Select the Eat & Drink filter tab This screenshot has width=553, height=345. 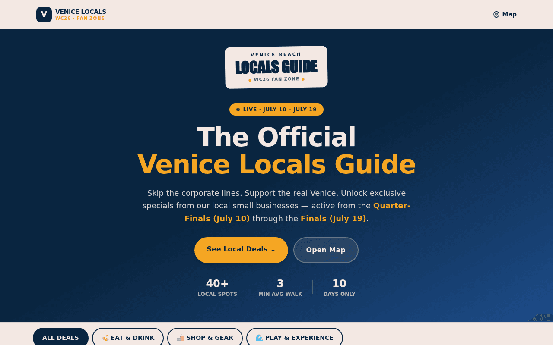pyautogui.click(x=128, y=338)
